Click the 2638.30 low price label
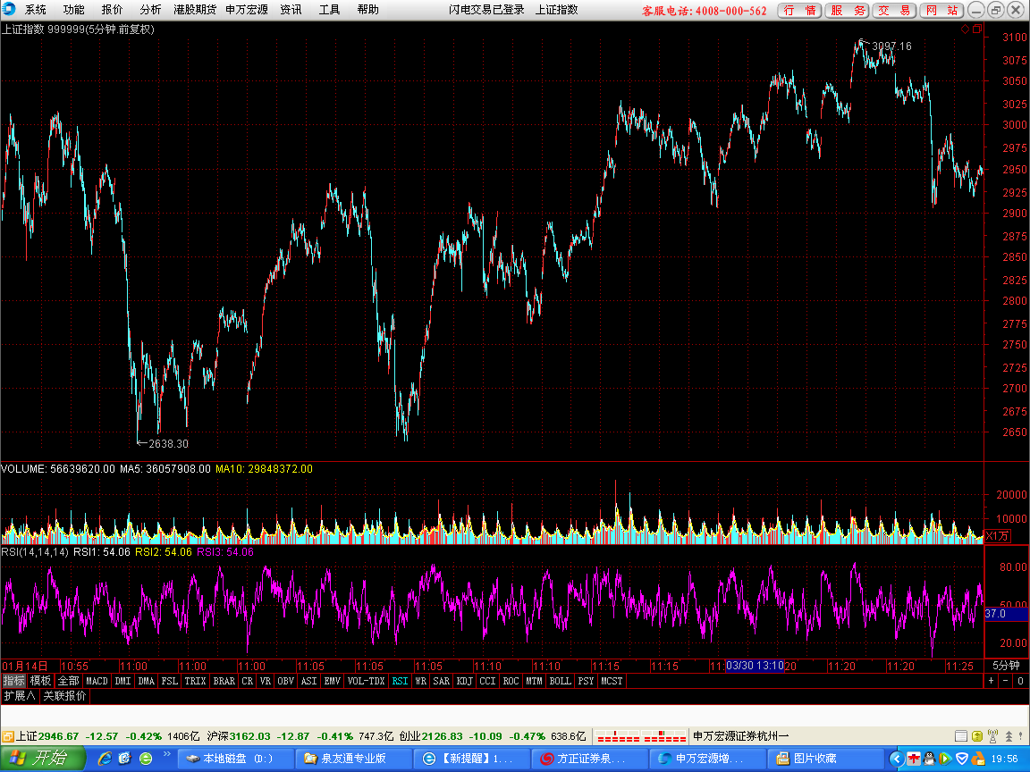The image size is (1030, 772). click(168, 444)
